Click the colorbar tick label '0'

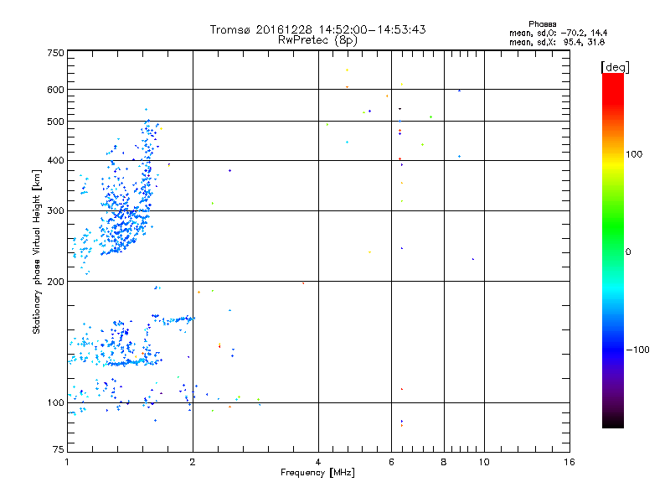click(x=628, y=252)
